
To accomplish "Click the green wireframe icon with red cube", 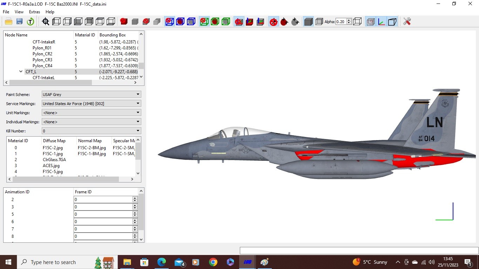I will (x=215, y=22).
